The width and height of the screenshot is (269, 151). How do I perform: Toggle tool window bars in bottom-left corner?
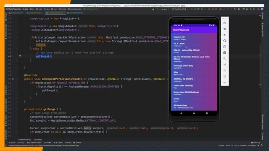pos(6,146)
